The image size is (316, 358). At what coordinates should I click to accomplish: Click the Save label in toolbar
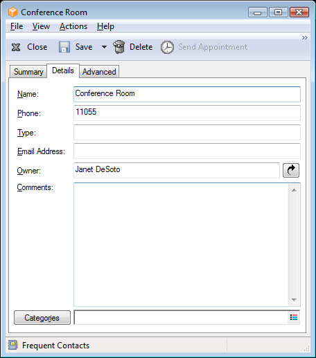point(84,47)
